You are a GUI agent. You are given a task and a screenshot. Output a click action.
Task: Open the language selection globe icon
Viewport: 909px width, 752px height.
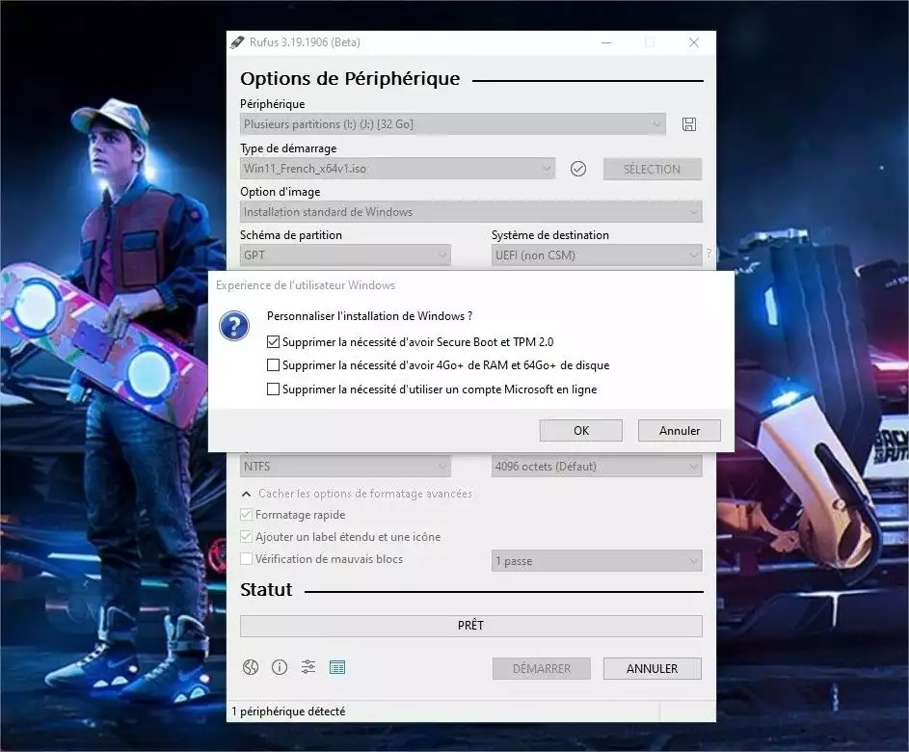[x=251, y=667]
